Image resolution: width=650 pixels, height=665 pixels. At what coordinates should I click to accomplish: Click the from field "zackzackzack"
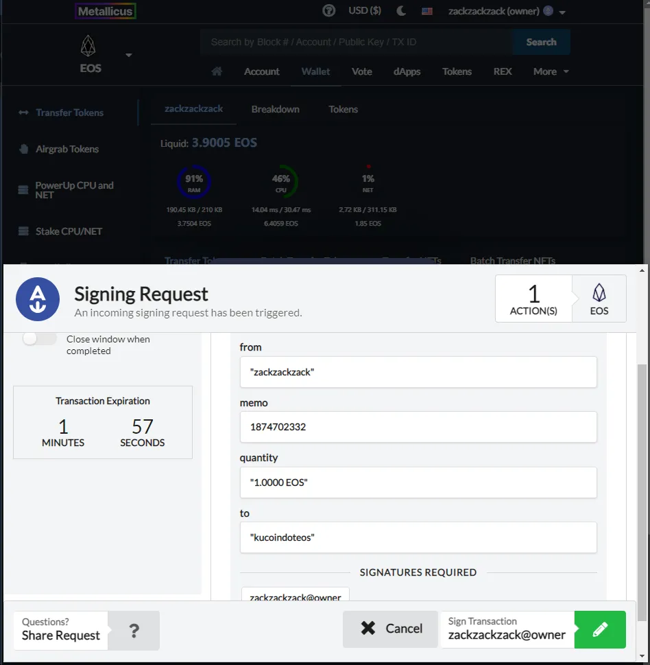click(418, 372)
